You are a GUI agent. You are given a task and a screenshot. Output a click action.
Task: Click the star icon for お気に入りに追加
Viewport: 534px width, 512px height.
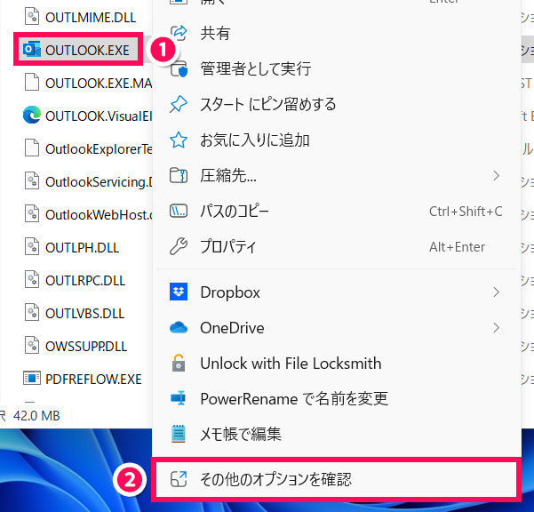[x=179, y=140]
